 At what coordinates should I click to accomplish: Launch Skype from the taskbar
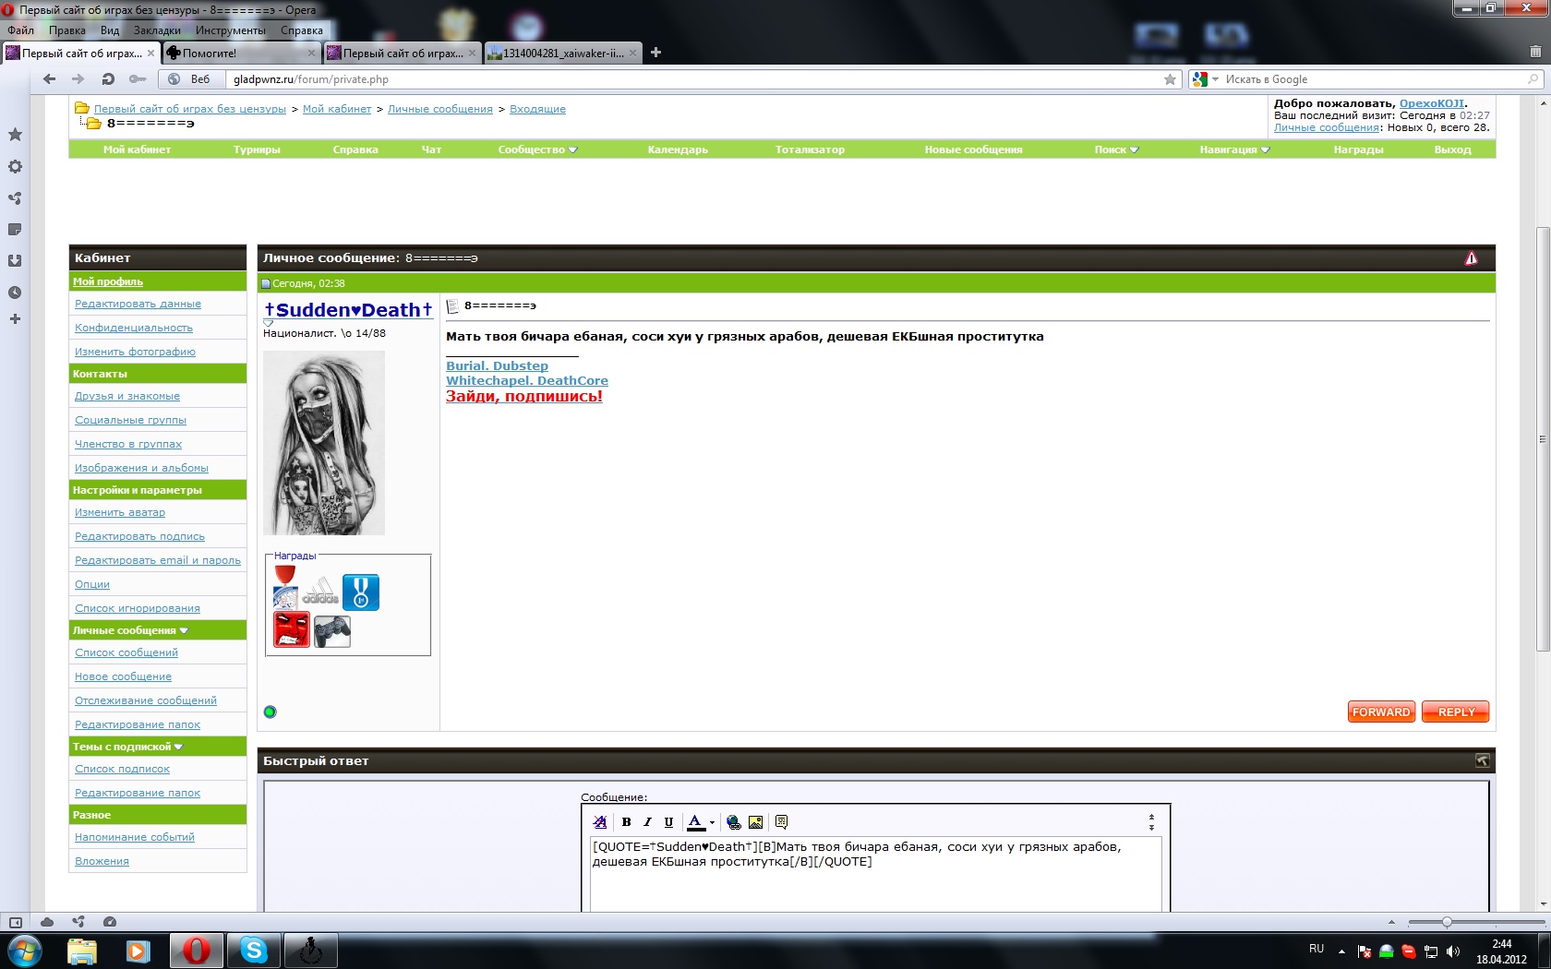[254, 950]
